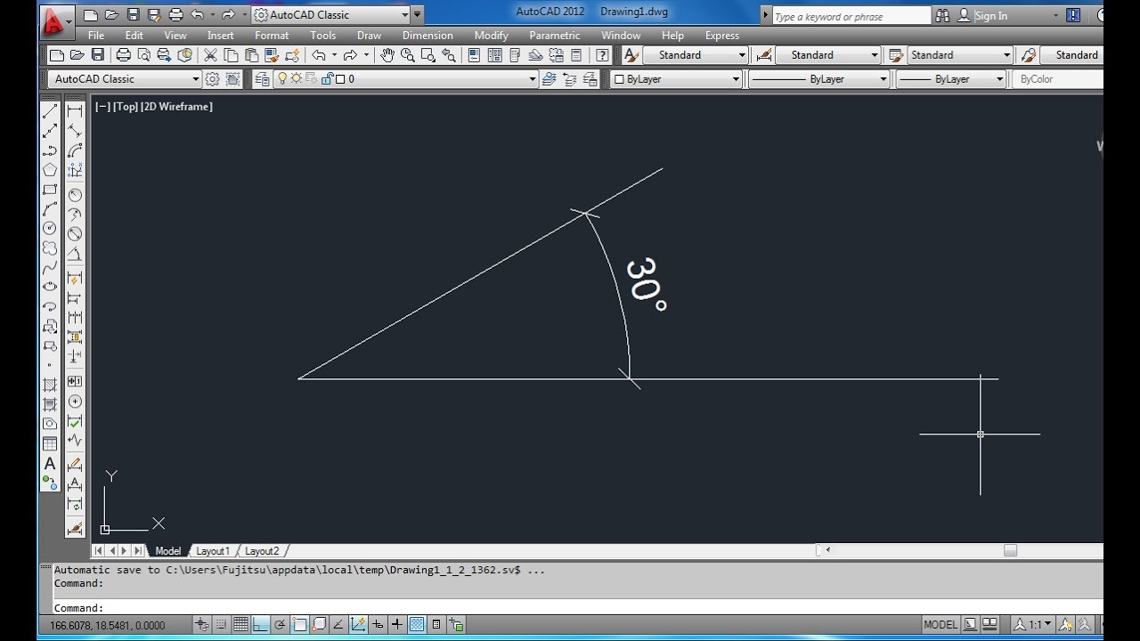Toggle Ortho Mode in status bar
The height and width of the screenshot is (641, 1140).
coord(260,625)
